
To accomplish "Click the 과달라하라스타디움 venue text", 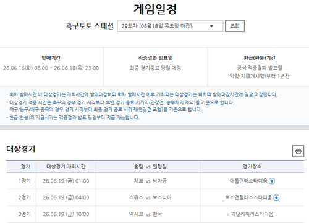I will coord(252,214).
